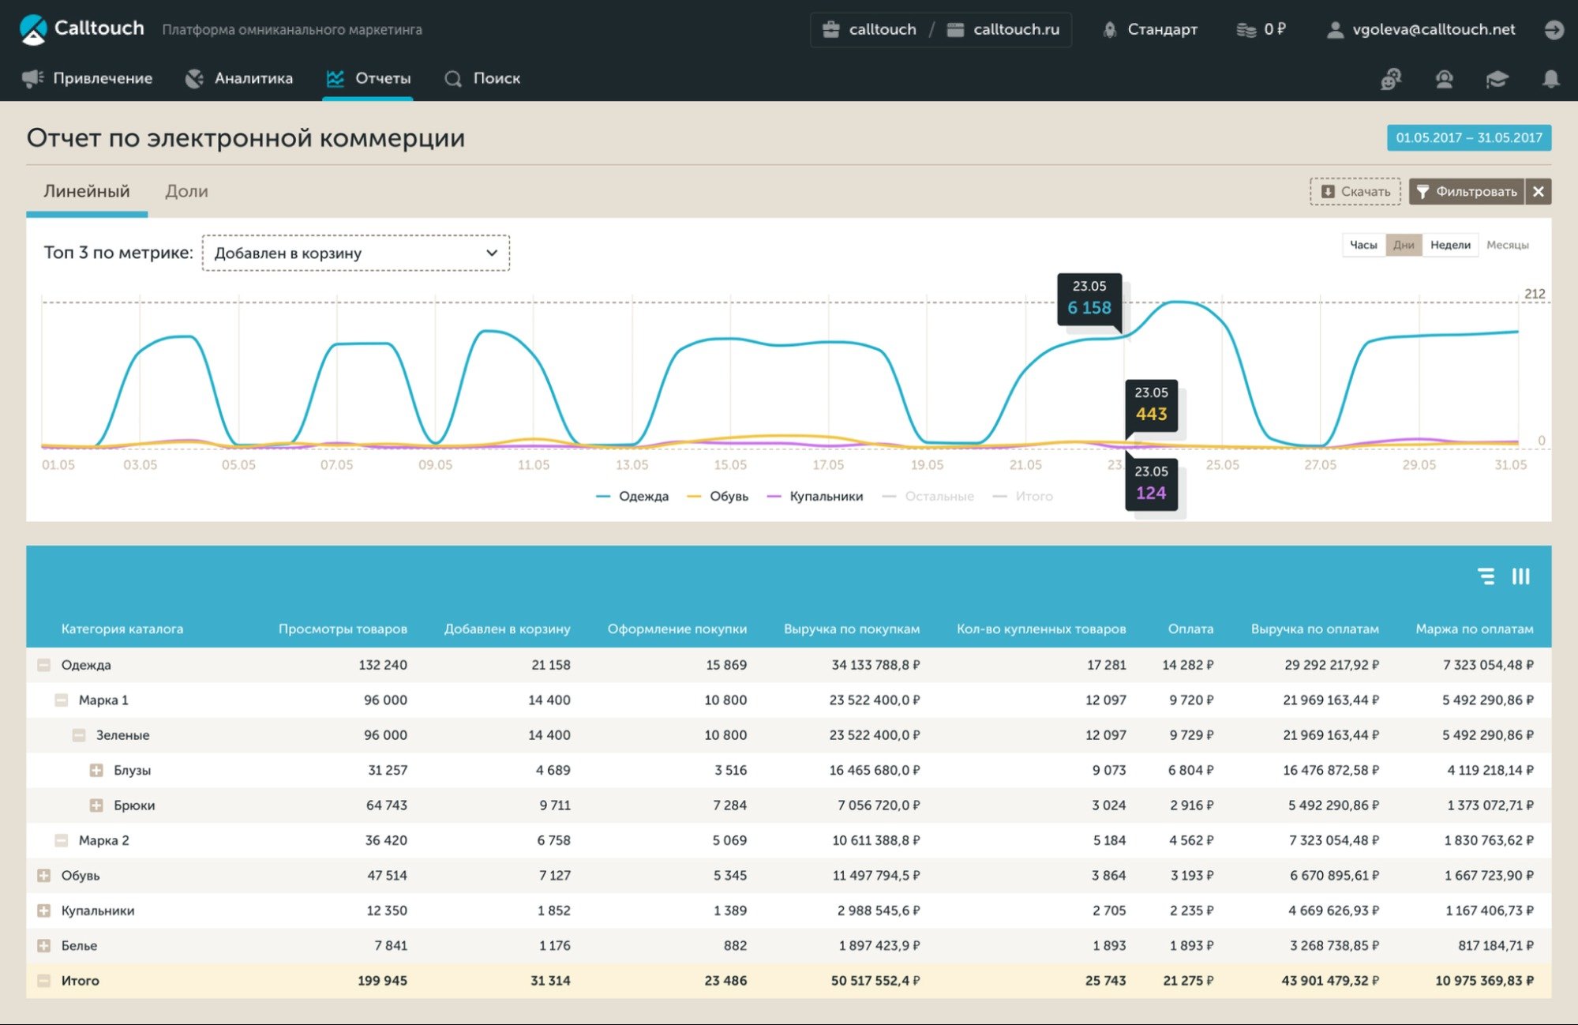Open the notifications bell
This screenshot has width=1578, height=1025.
1550,79
